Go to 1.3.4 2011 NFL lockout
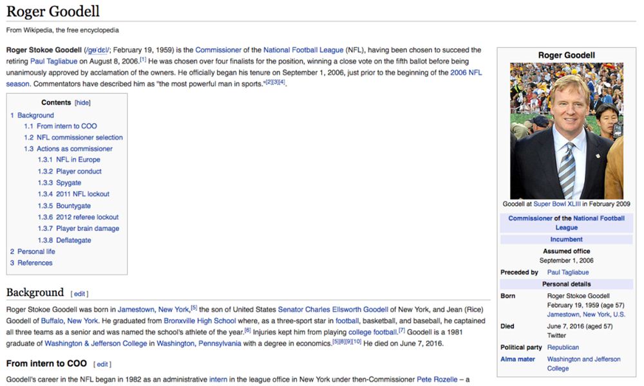Viewport: 644px width, 386px height. point(73,194)
